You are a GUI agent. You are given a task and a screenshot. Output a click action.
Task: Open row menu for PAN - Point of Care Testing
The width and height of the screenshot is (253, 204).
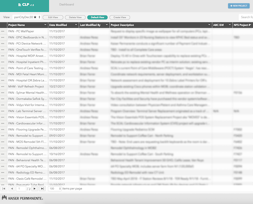click(3, 68)
